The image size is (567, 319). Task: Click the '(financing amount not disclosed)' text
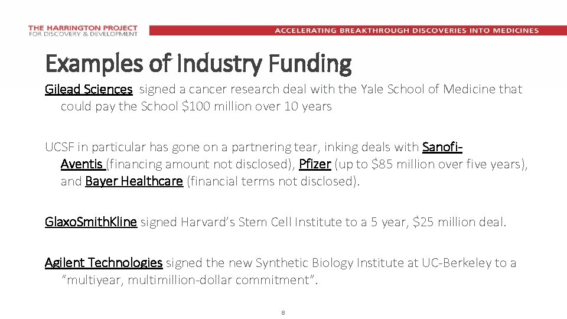[x=201, y=164]
